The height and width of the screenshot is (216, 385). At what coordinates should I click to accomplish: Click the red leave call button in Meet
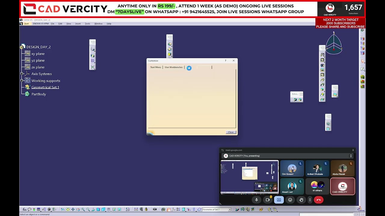[319, 200]
